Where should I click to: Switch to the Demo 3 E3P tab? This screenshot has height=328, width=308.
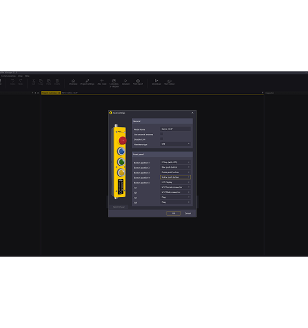point(70,93)
